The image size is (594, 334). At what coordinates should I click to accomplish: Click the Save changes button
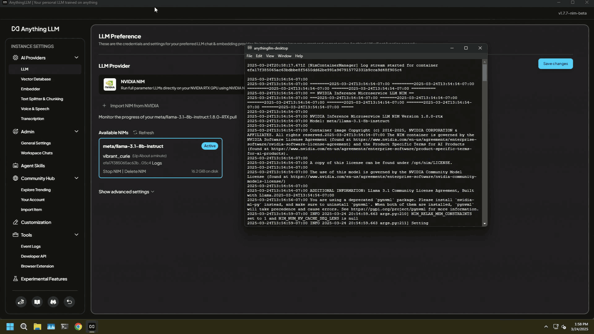[x=555, y=64]
